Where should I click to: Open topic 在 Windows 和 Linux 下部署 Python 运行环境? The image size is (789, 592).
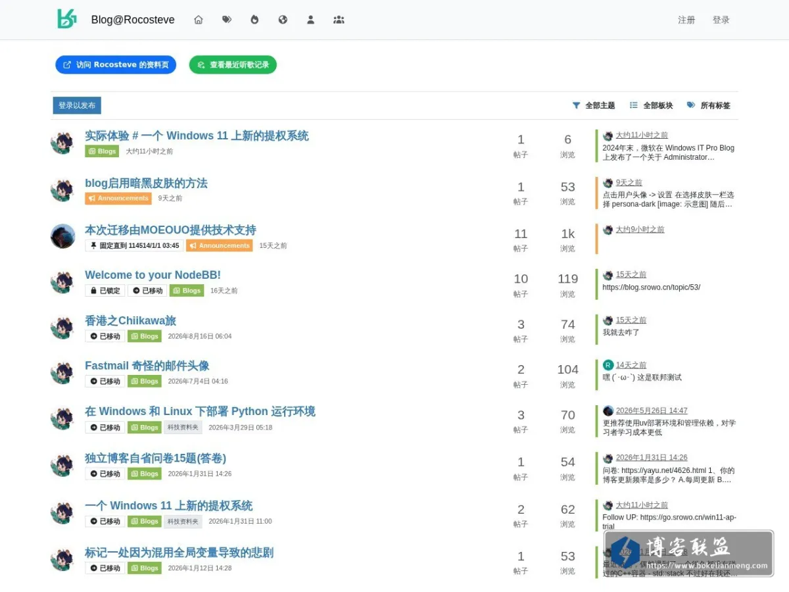(200, 411)
